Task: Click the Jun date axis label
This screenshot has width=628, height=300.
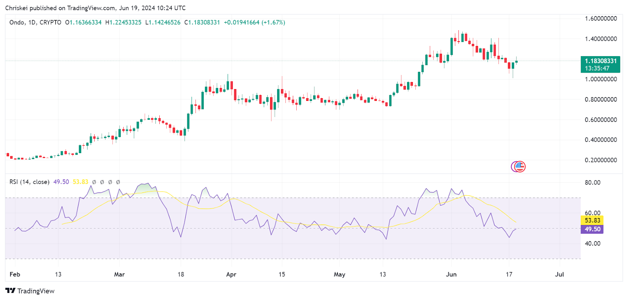Action: [451, 274]
